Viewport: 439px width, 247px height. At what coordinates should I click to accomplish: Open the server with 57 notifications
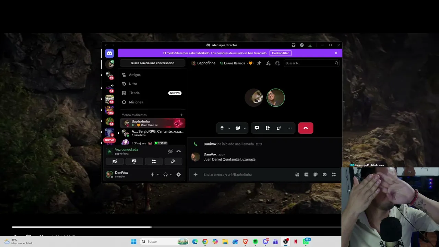(x=109, y=99)
